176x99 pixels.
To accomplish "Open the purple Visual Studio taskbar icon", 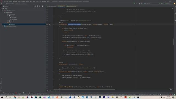I will point(45,97).
